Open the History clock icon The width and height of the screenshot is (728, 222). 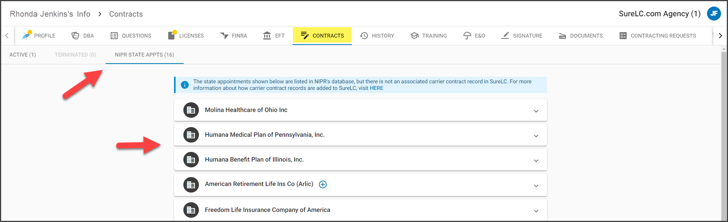click(x=364, y=36)
